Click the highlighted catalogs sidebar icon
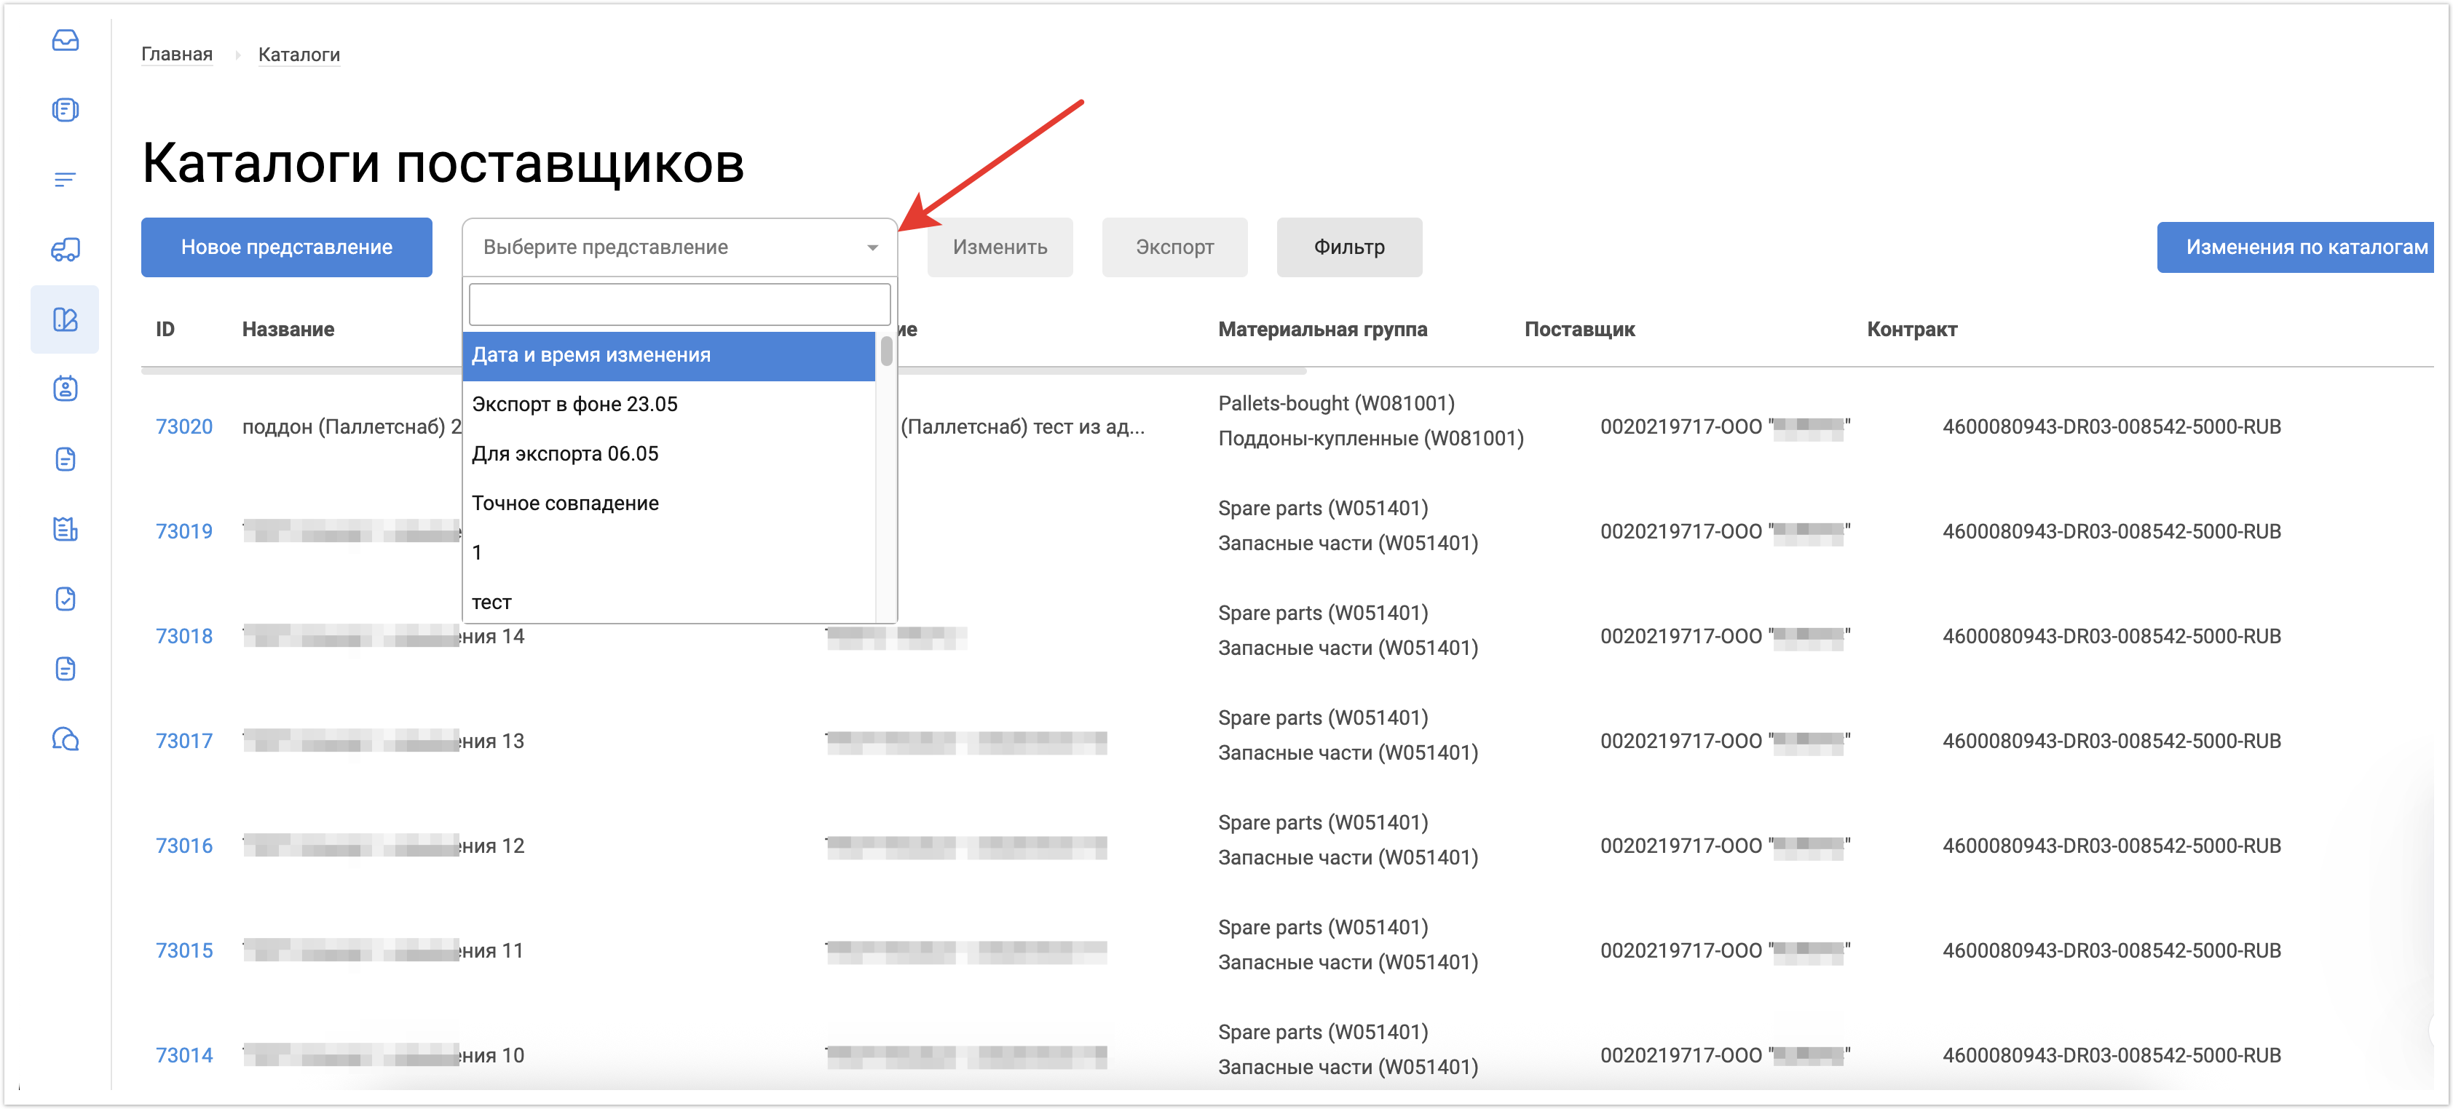This screenshot has height=1109, width=2453. point(65,320)
